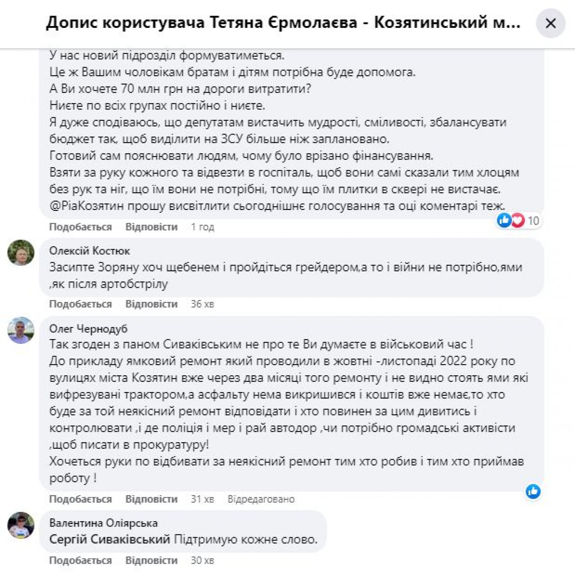Reply to Валентина Оліярська's comment
The image size is (575, 576).
click(x=151, y=560)
